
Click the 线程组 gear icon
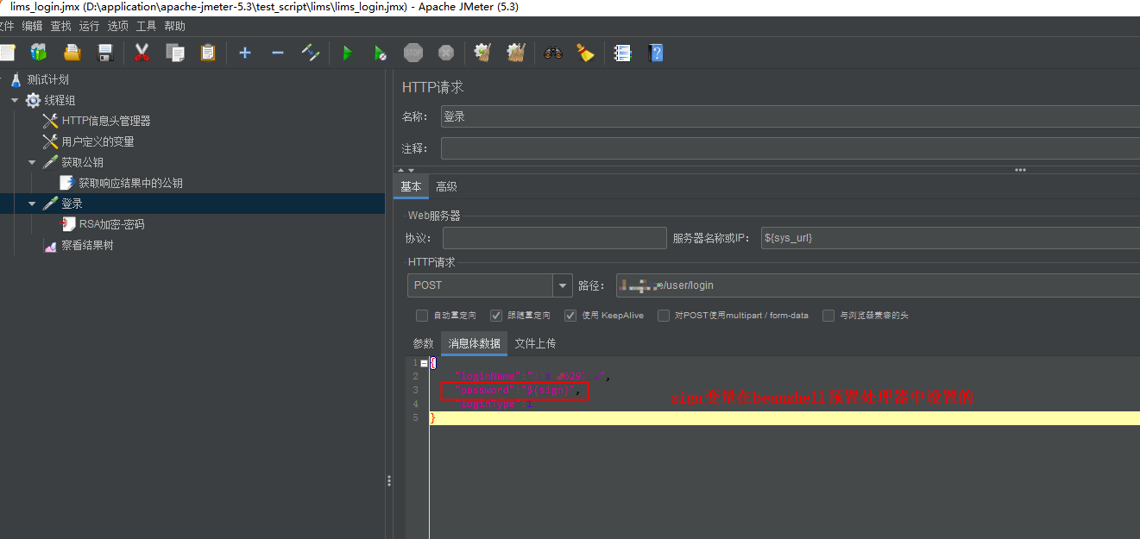33,100
